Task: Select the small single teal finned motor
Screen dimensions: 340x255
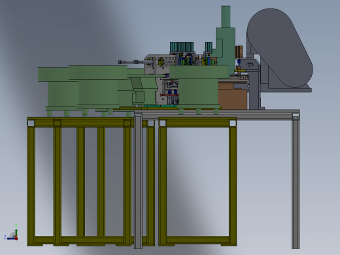Action: point(209,46)
